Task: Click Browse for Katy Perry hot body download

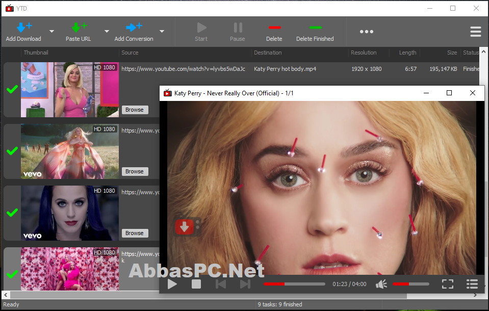Action: tap(135, 110)
